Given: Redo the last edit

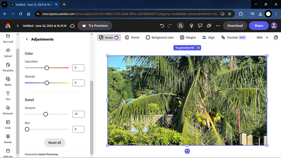Looking at the screenshot, I should 170,26.
